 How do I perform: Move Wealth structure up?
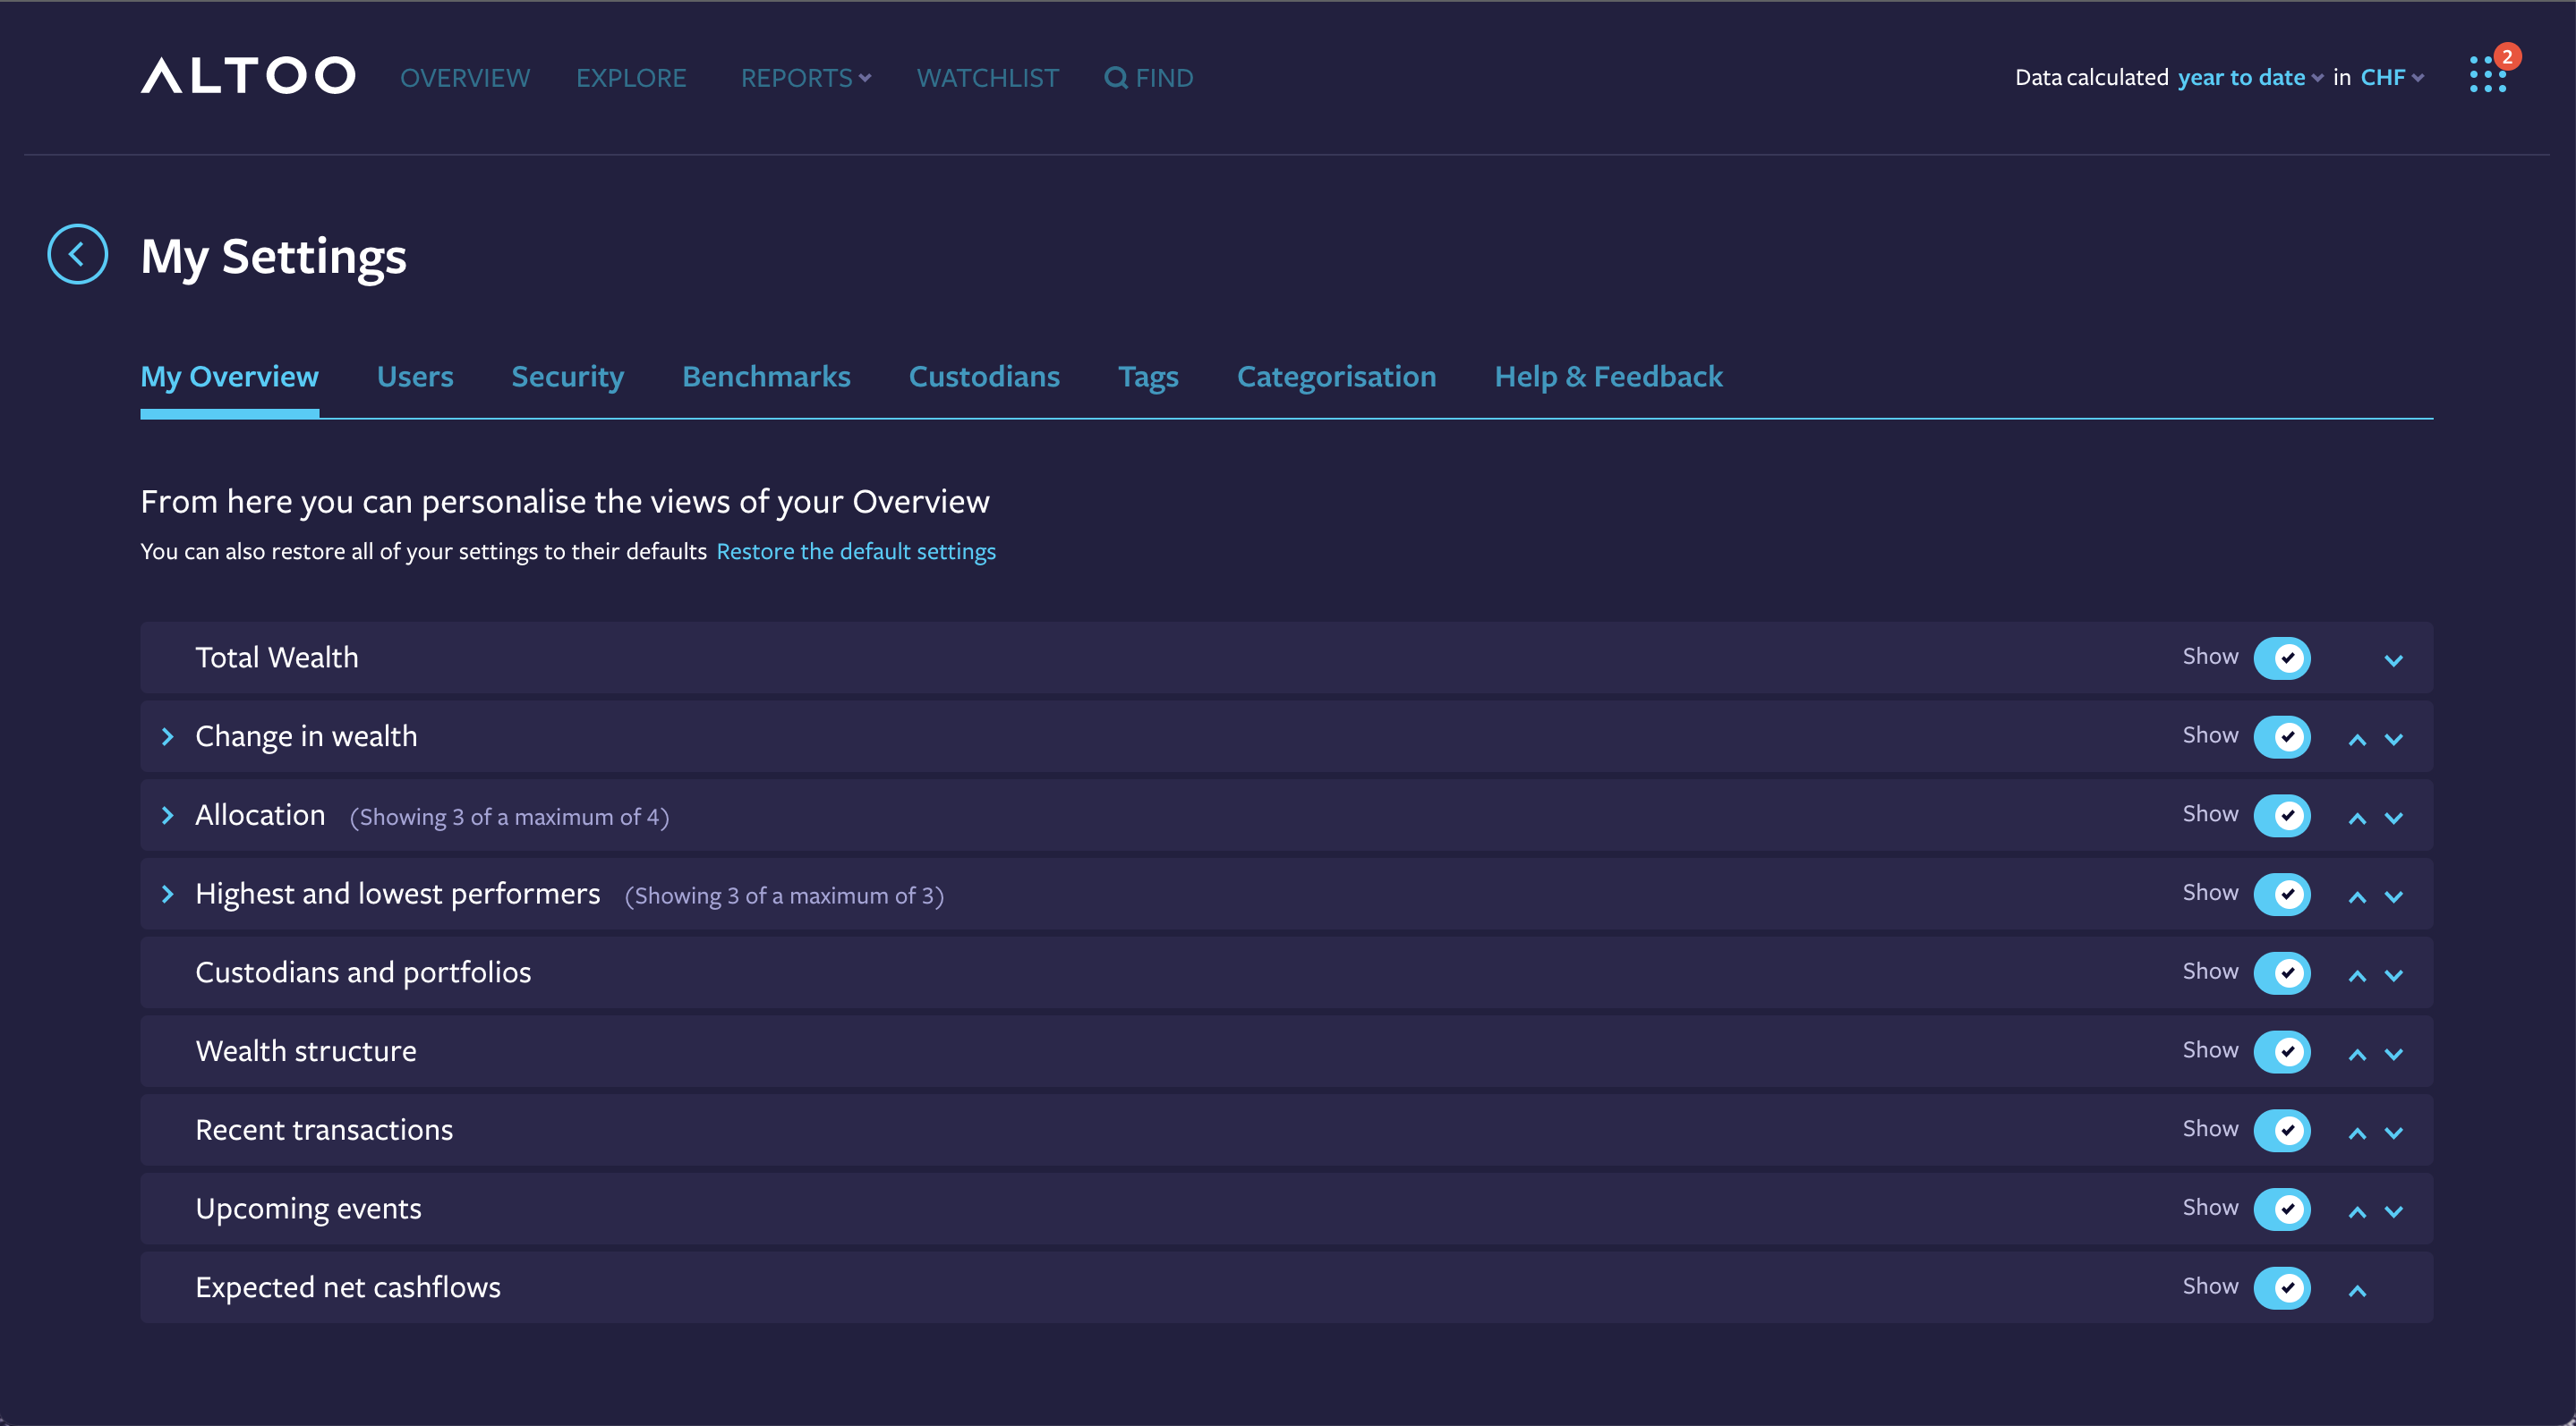coord(2357,1056)
